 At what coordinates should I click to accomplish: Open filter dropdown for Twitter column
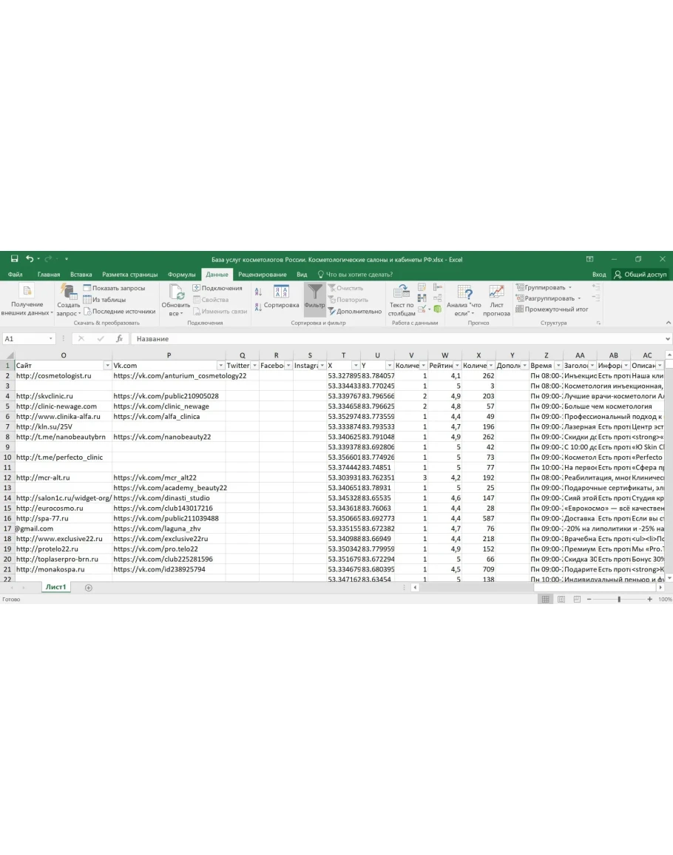pos(254,366)
